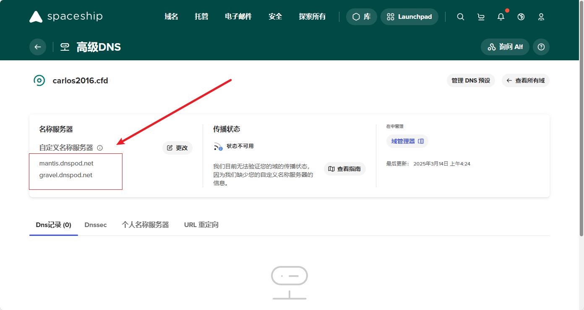The height and width of the screenshot is (310, 584).
Task: Click the Spaceship logo
Action: (x=66, y=17)
